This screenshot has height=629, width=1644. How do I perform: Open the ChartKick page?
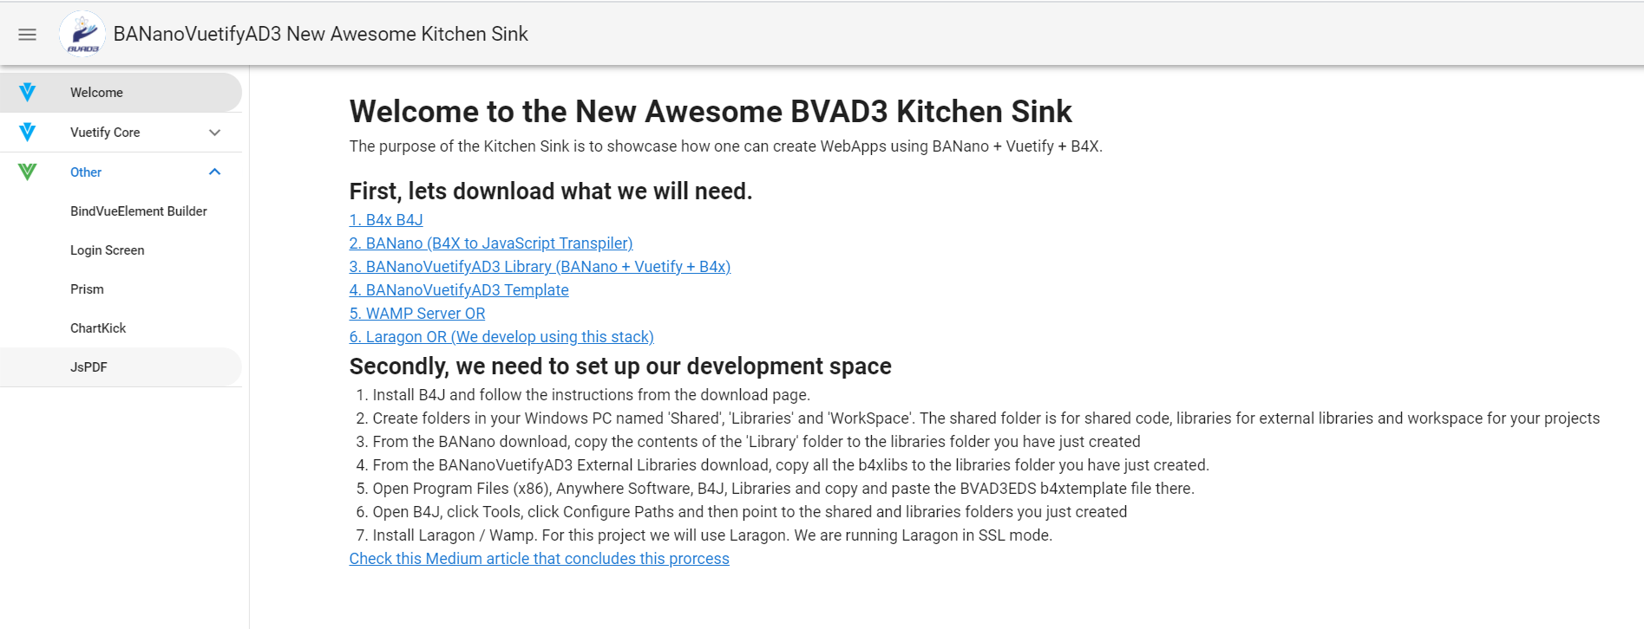coord(98,328)
